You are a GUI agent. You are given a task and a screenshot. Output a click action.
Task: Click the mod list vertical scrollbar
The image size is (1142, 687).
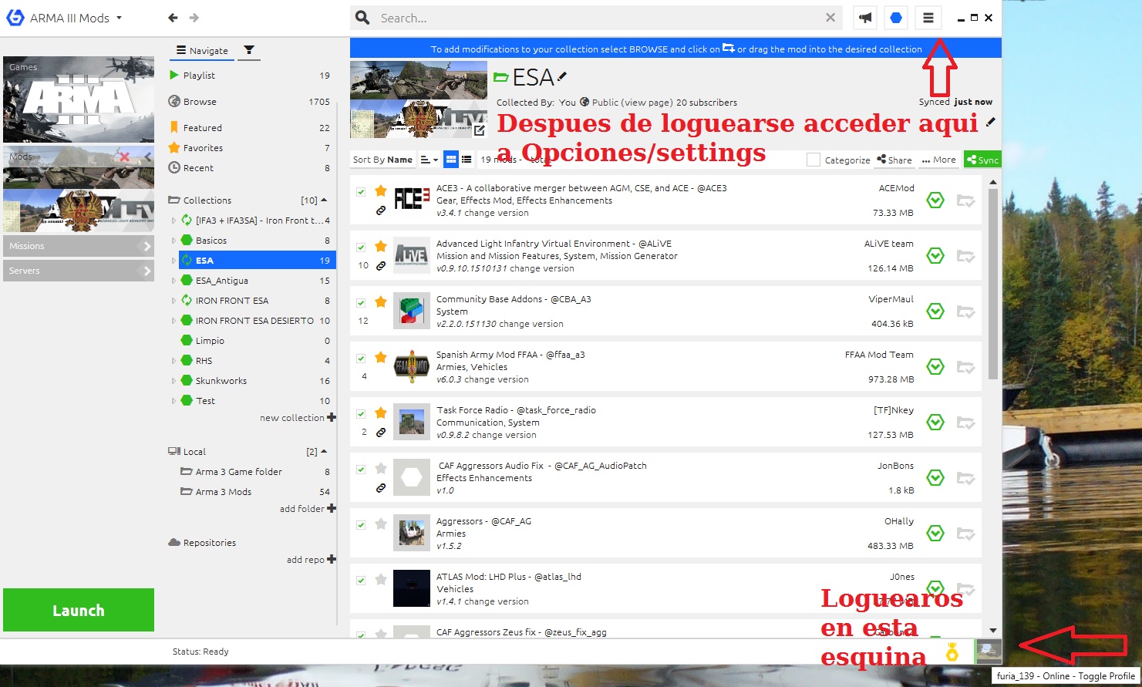pos(993,284)
